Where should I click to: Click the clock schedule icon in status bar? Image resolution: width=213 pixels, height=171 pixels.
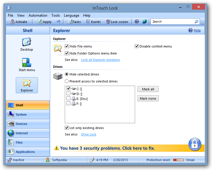click(92, 160)
